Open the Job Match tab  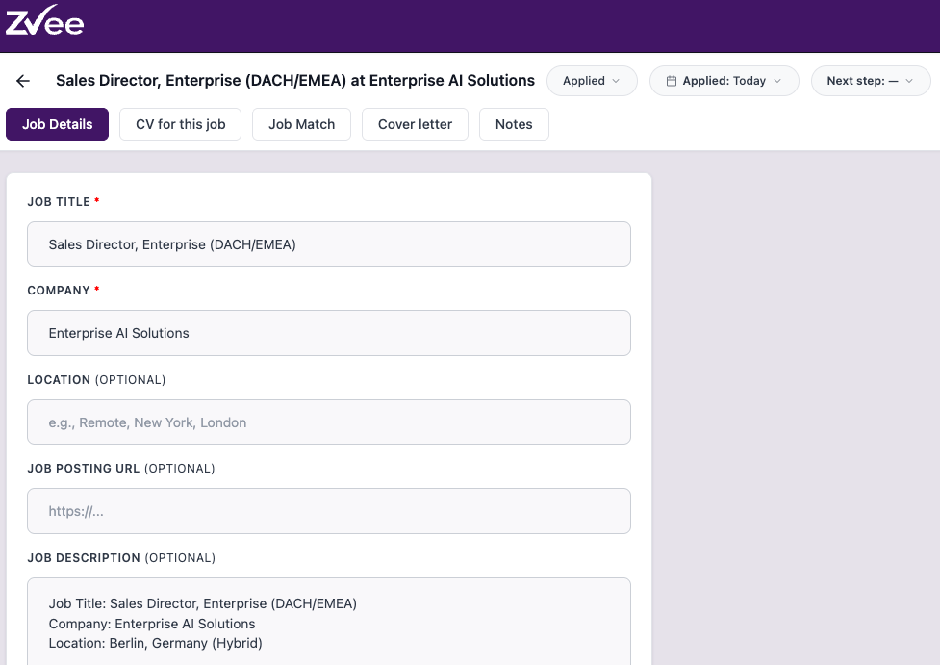pos(301,124)
